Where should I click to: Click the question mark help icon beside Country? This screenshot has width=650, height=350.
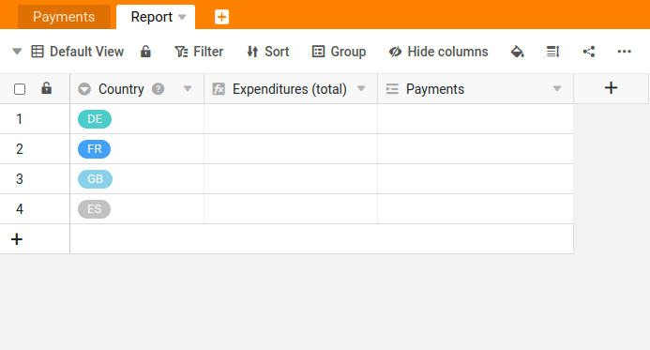click(x=158, y=89)
